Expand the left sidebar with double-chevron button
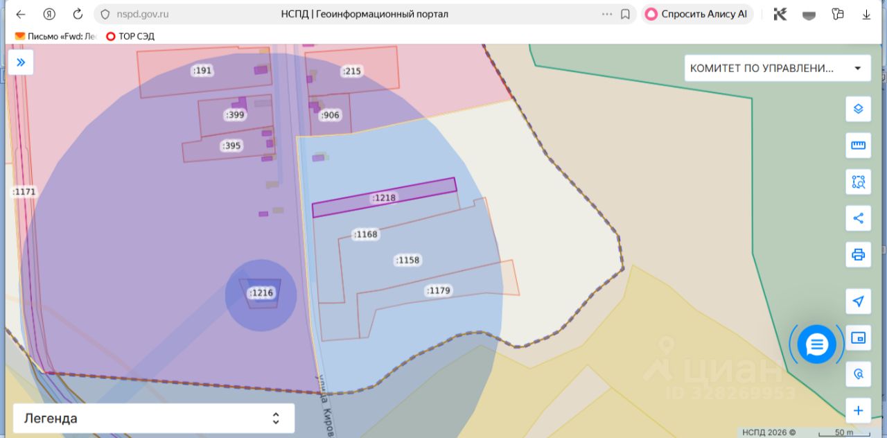The width and height of the screenshot is (887, 438). tap(21, 62)
